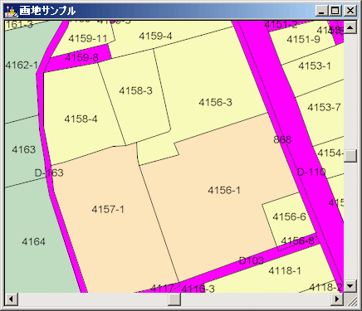
Task: Click the vertical scrollbar down arrow
Action: pos(350,286)
